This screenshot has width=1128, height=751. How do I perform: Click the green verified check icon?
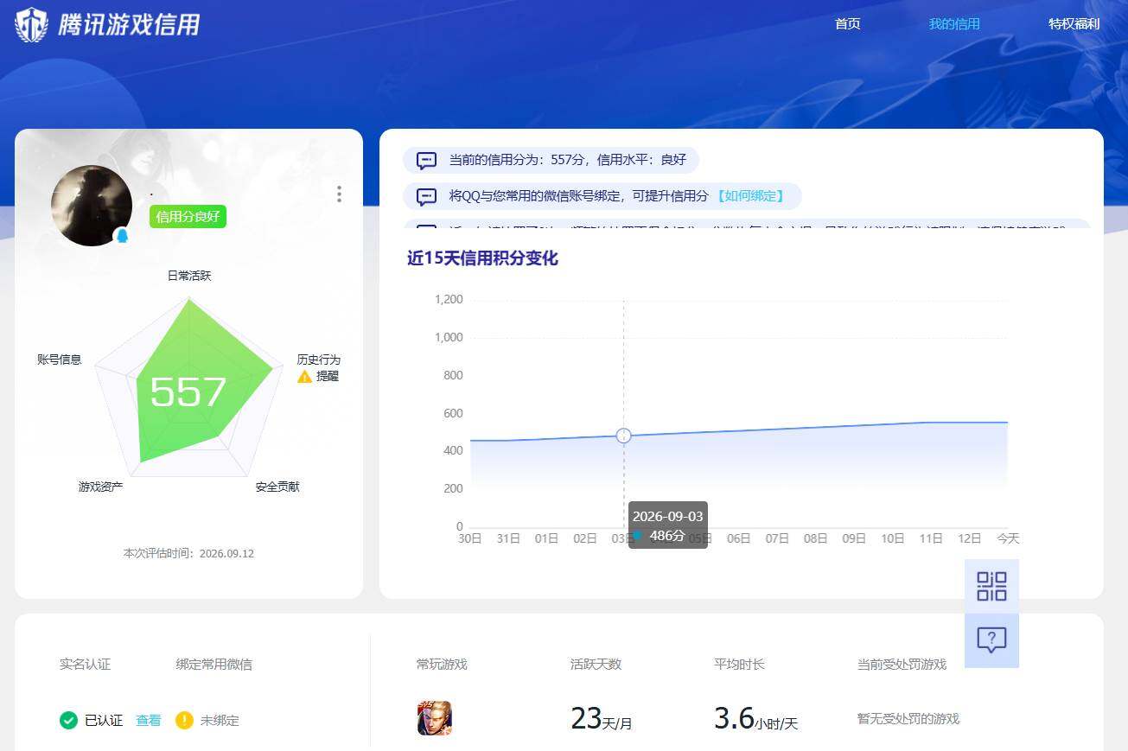[x=68, y=720]
